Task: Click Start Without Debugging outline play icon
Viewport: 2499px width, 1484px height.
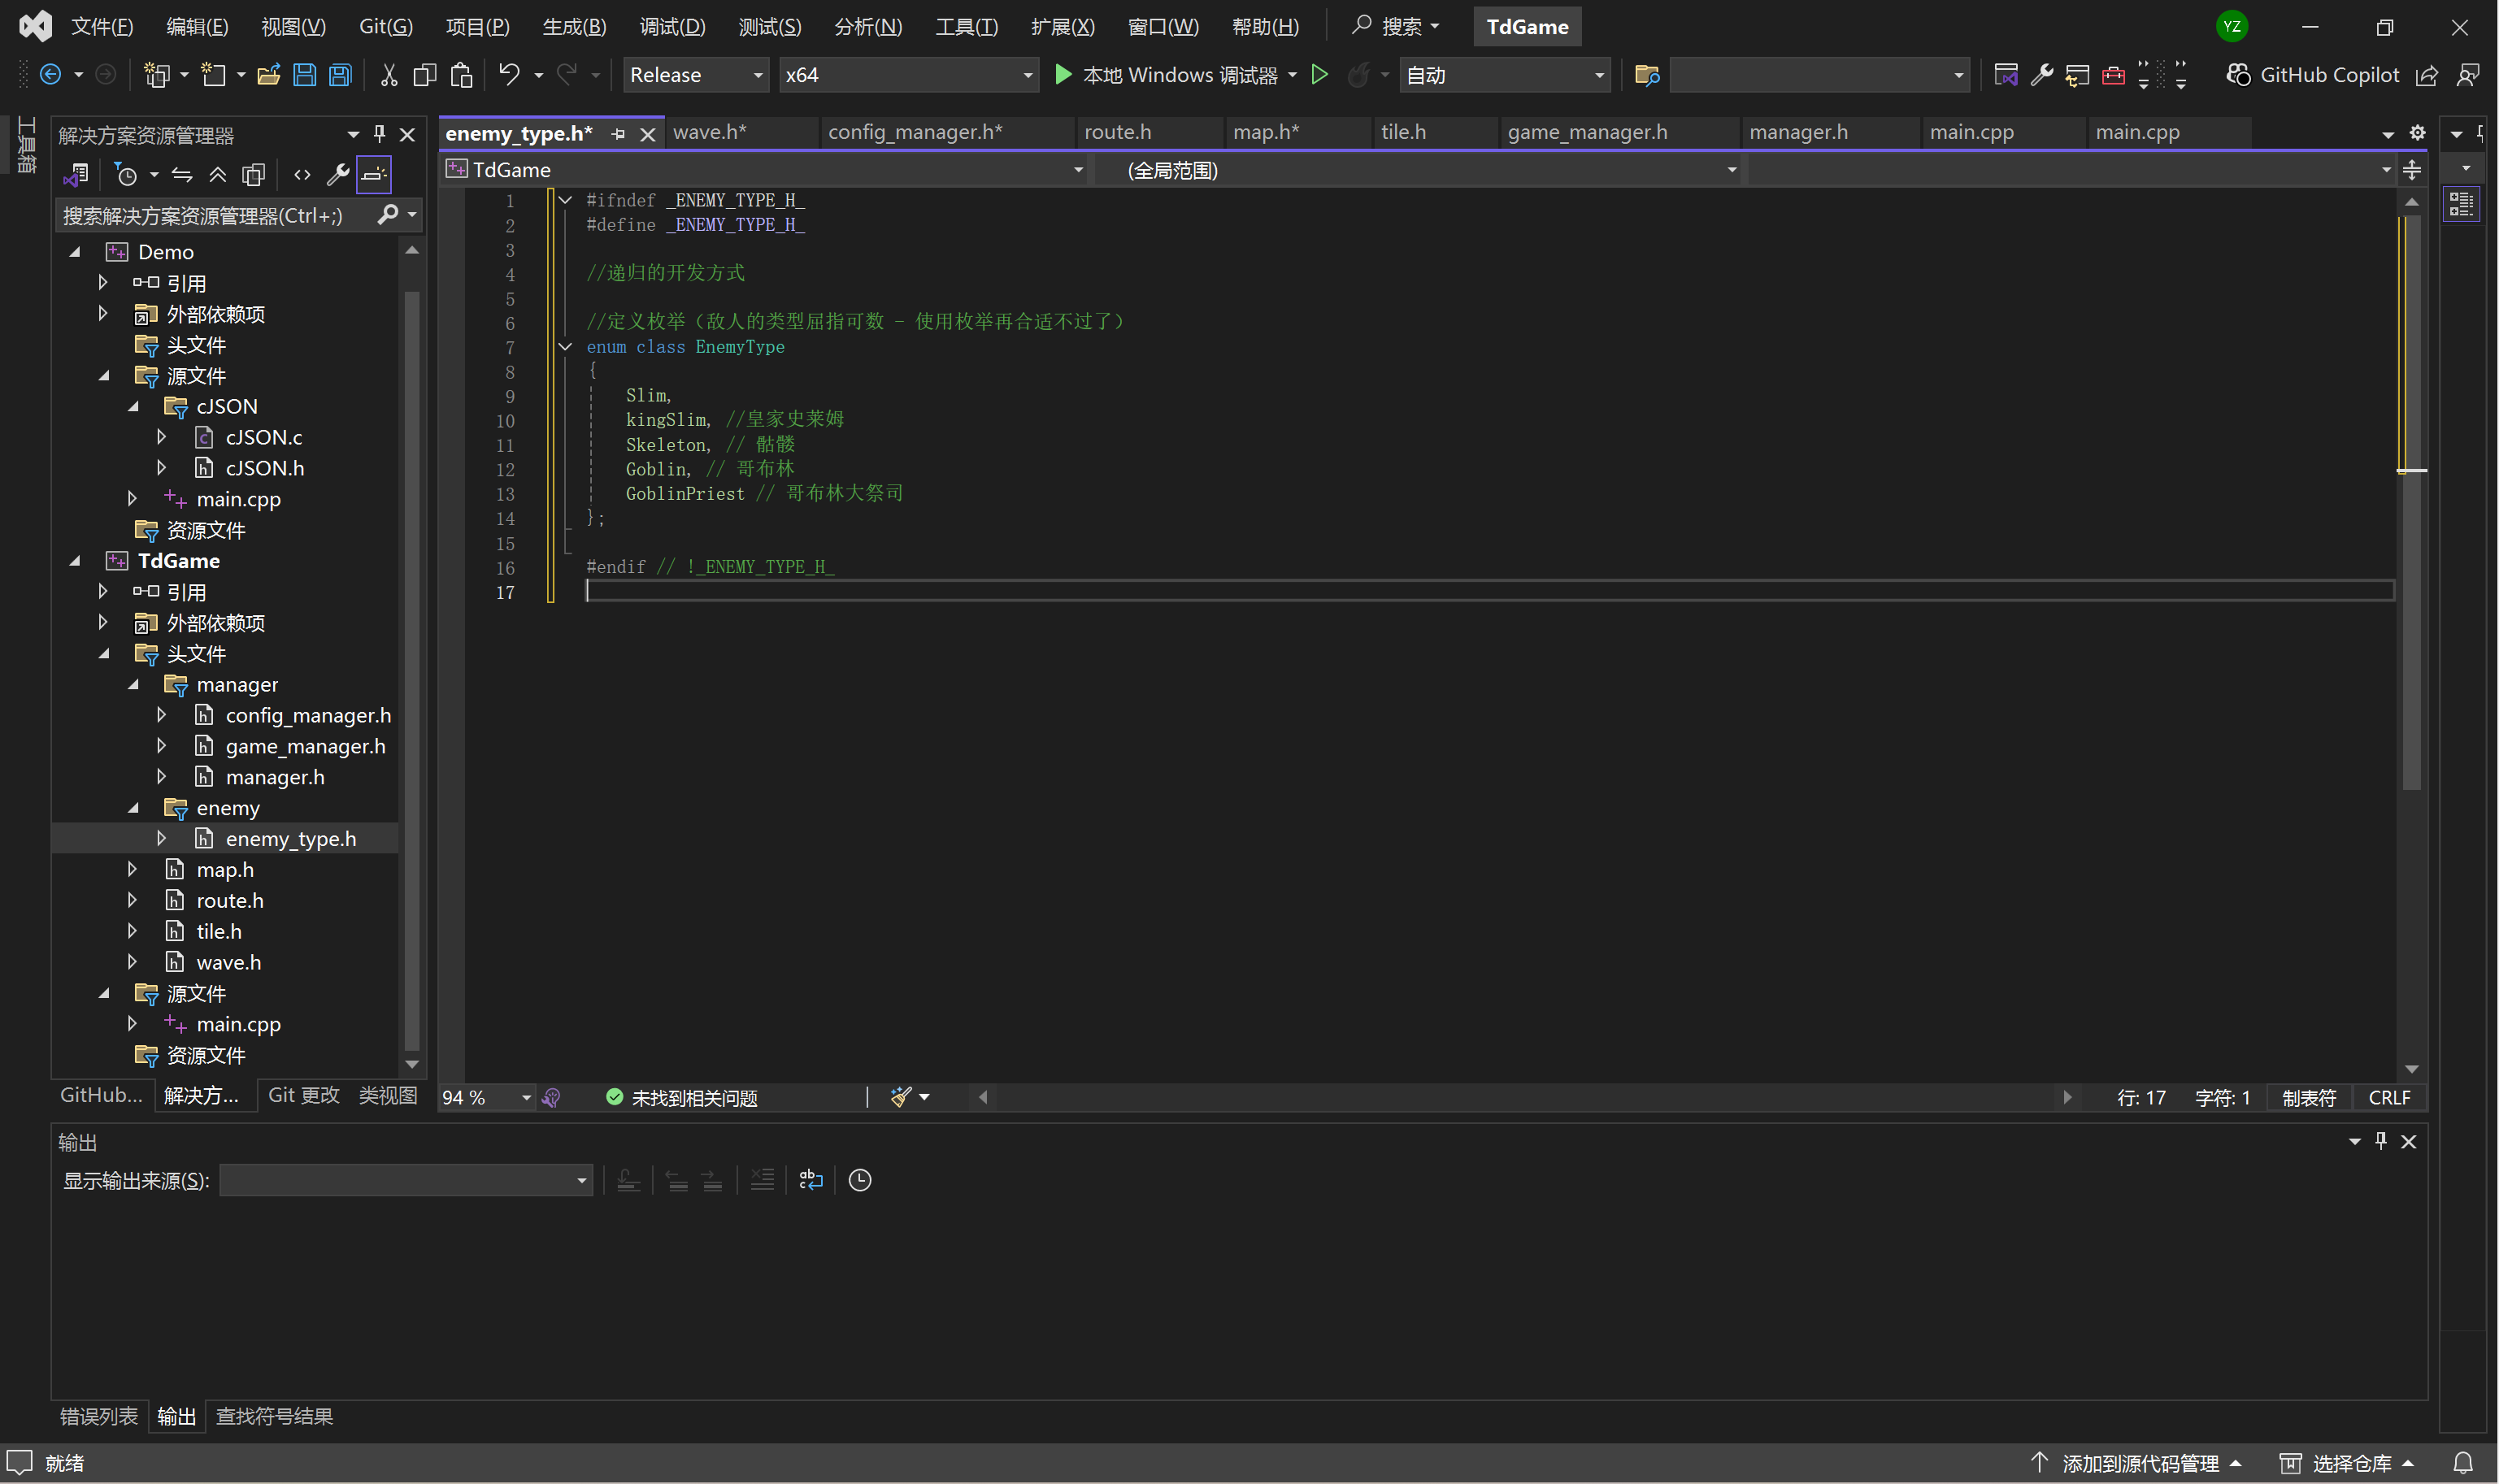Action: pyautogui.click(x=1319, y=75)
